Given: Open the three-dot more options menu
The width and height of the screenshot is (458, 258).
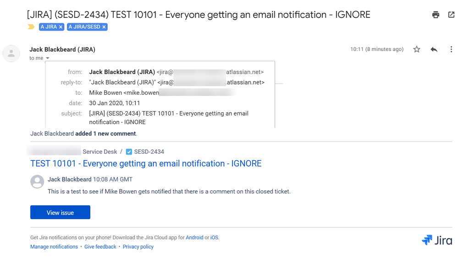Looking at the screenshot, I should 451,49.
